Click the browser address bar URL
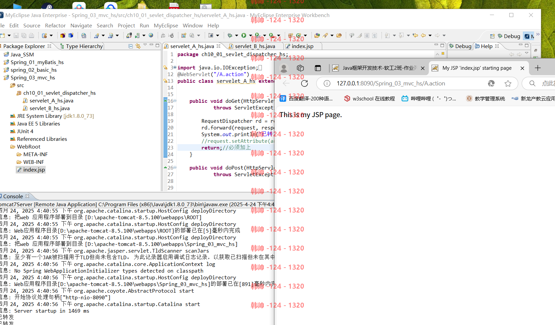Viewport: 555px width, 325px height. point(391,83)
